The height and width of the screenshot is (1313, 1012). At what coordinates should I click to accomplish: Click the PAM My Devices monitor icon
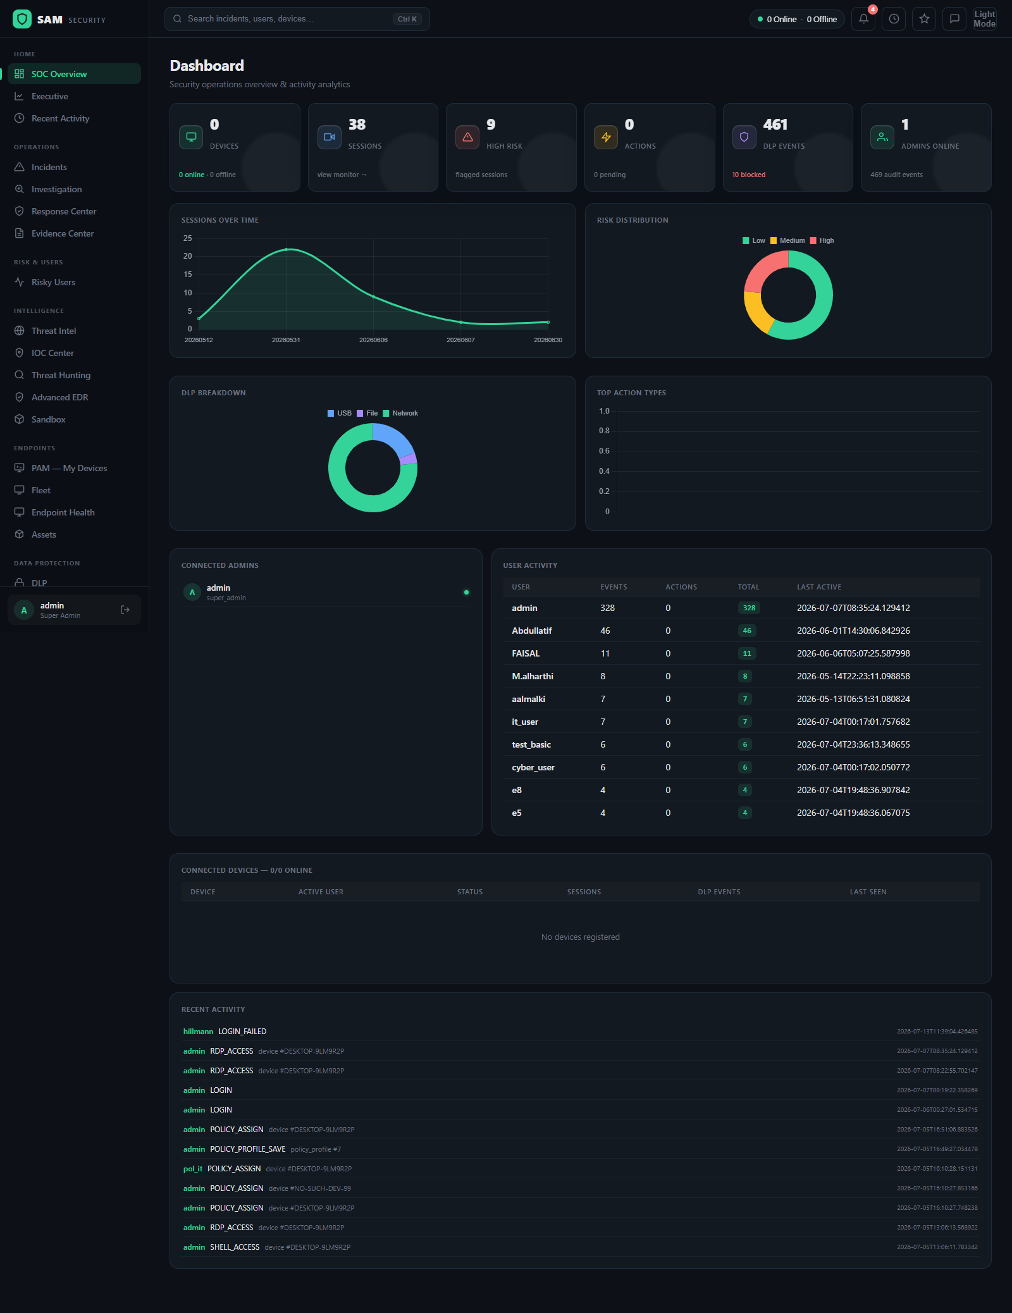(19, 468)
